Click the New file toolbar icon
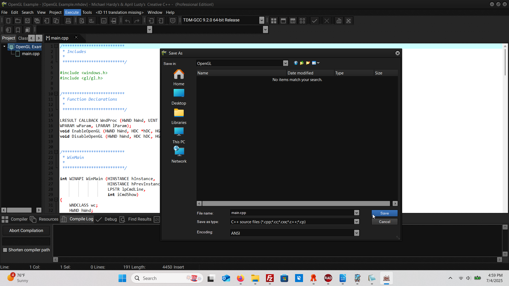This screenshot has height=286, width=509. [8, 21]
